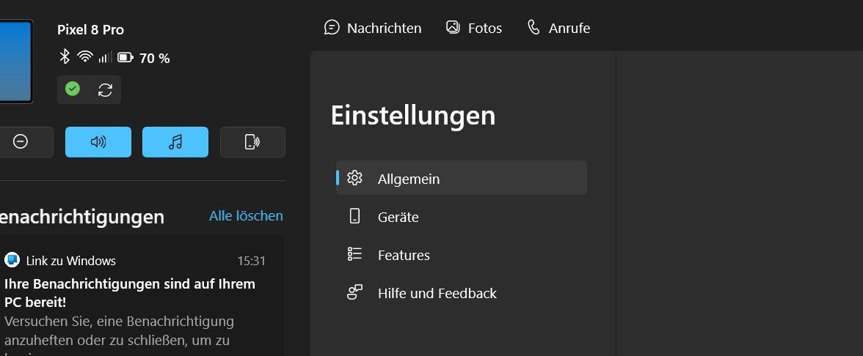
Task: Click 'Ihre Benachrichtigungen sind auf Ihrem PC bereit!' text
Action: (x=130, y=293)
